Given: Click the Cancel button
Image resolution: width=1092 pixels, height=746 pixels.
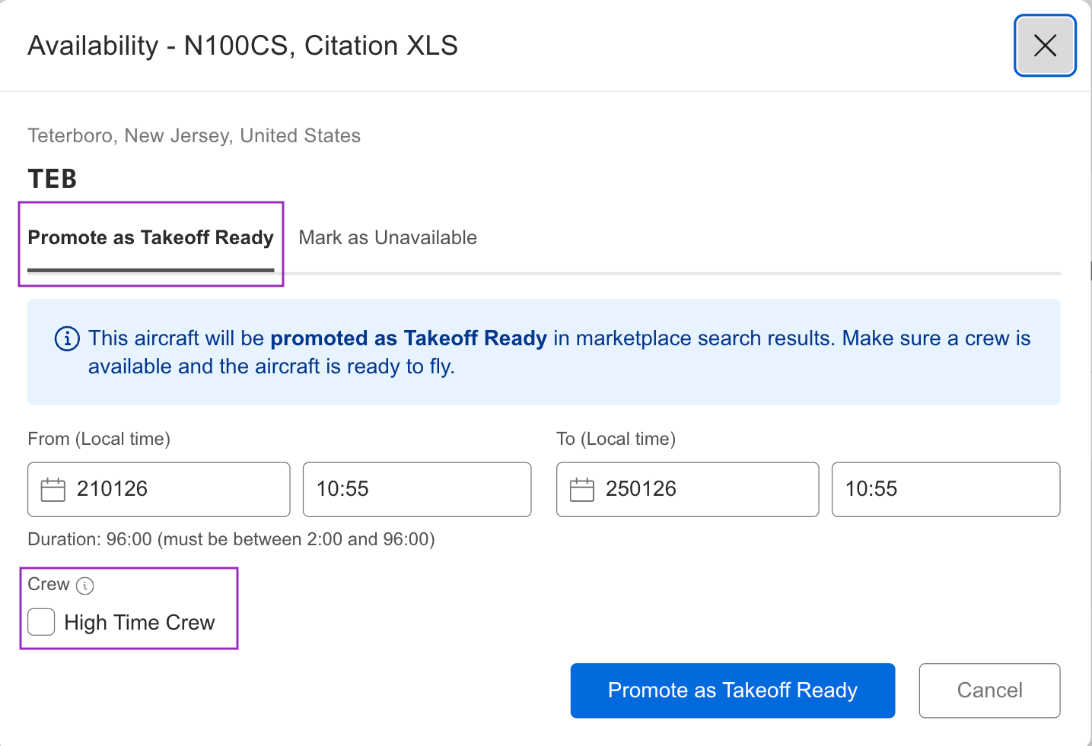Looking at the screenshot, I should coord(989,690).
